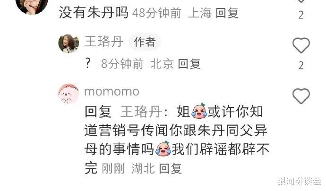Screen dimensions: 326x191
Task: Open momomo's pink cartoon avatar
Action: 69,94
